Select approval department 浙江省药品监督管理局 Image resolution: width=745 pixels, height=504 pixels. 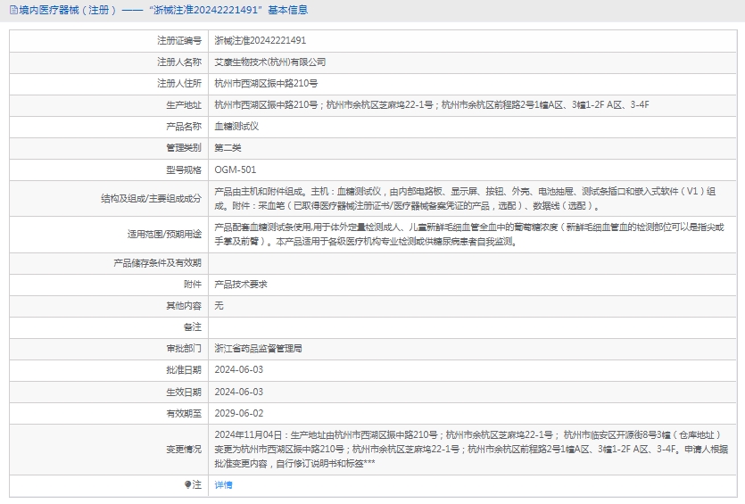click(258, 348)
